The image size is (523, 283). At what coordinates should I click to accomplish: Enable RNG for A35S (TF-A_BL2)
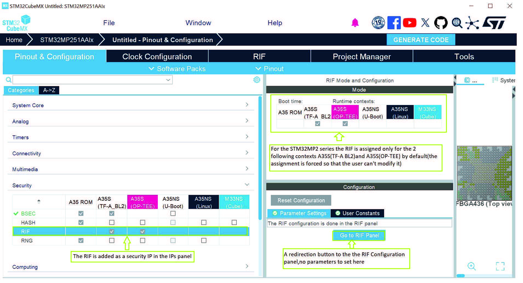pos(112,240)
